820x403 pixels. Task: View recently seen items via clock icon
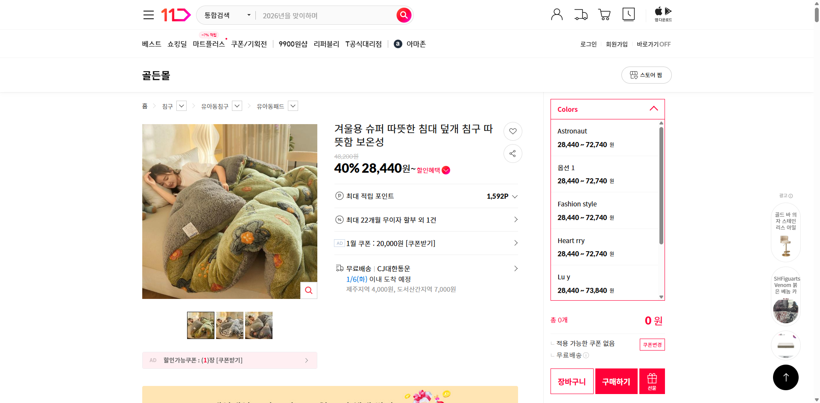628,14
